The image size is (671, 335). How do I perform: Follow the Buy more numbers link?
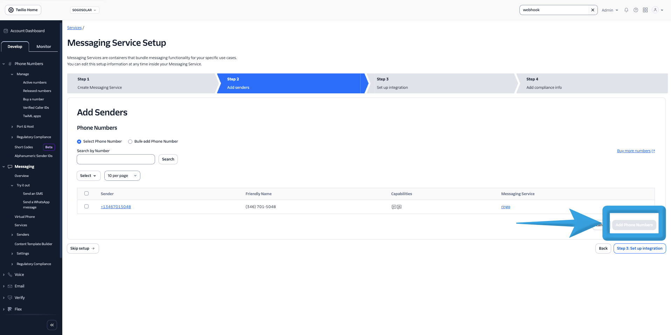coord(634,151)
